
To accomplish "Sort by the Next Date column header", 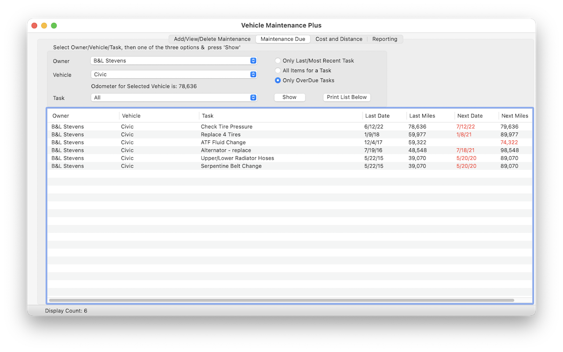I will 470,116.
